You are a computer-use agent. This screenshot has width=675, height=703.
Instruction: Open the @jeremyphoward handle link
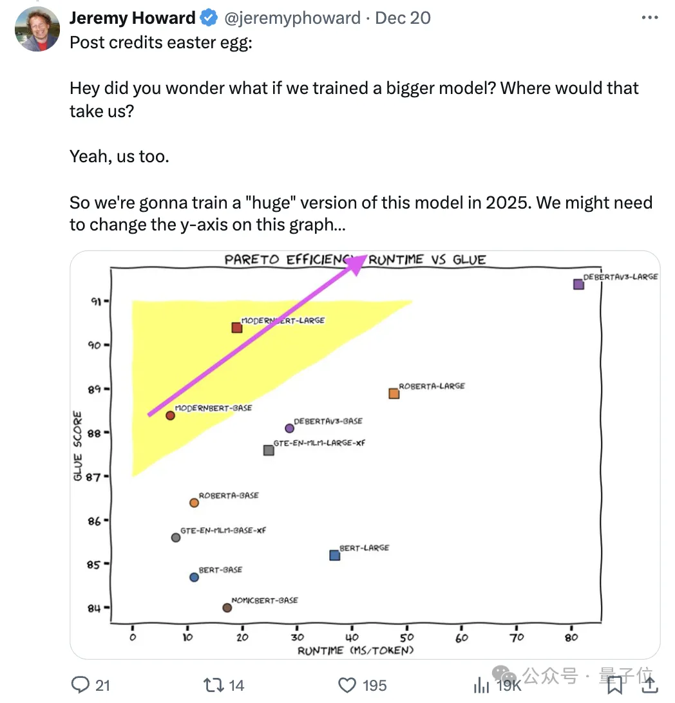pyautogui.click(x=292, y=18)
